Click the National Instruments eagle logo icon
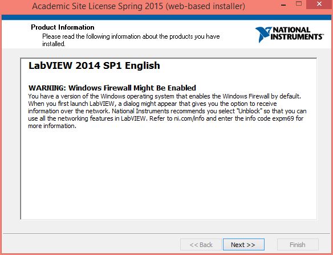 point(263,34)
